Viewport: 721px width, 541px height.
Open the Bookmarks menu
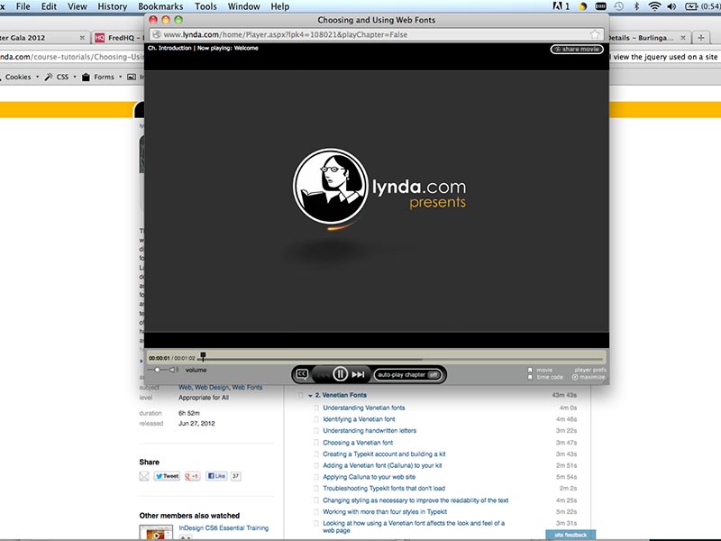(160, 6)
